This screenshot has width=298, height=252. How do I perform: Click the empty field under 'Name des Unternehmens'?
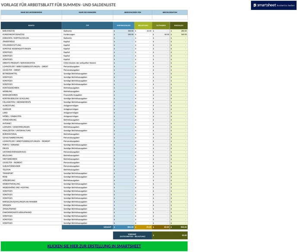tap(31, 17)
